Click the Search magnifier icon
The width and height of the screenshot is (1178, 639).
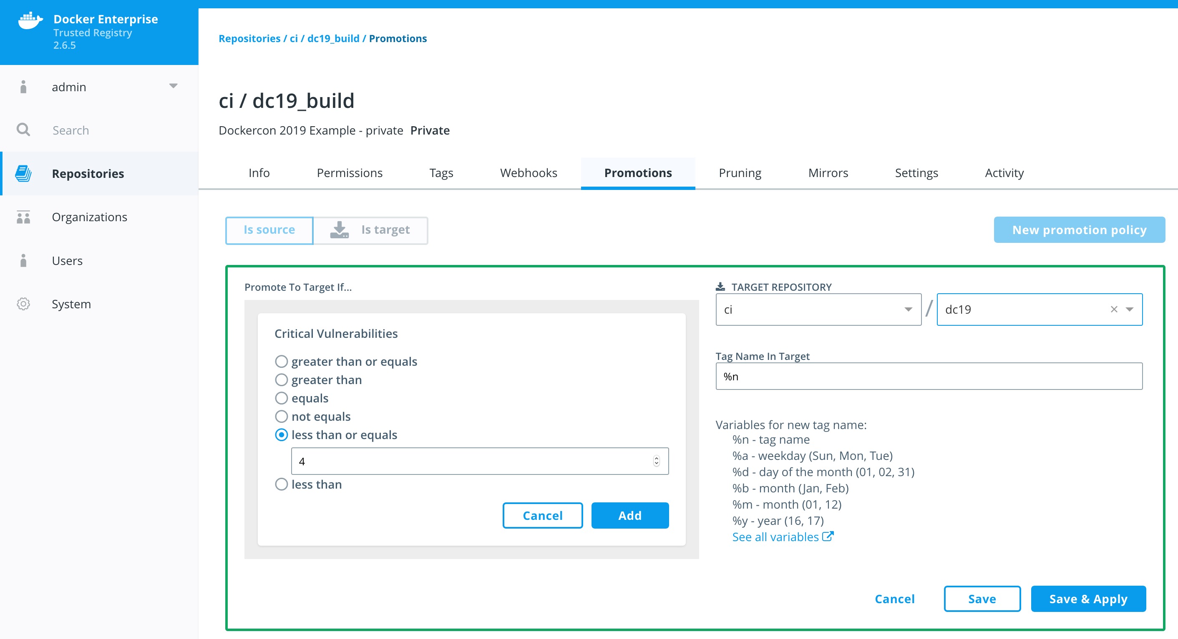(23, 130)
